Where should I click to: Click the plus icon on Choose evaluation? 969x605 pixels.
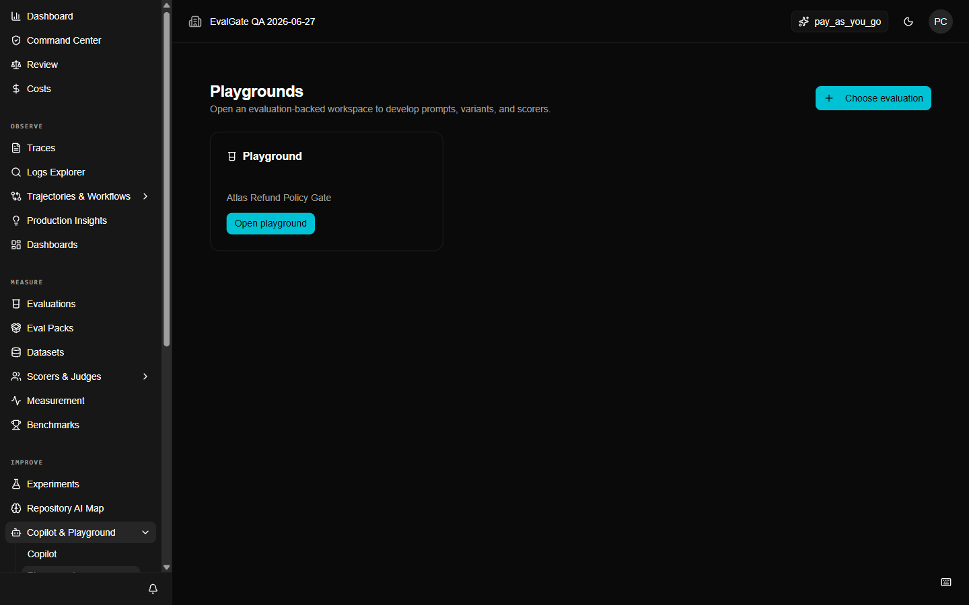click(x=829, y=98)
